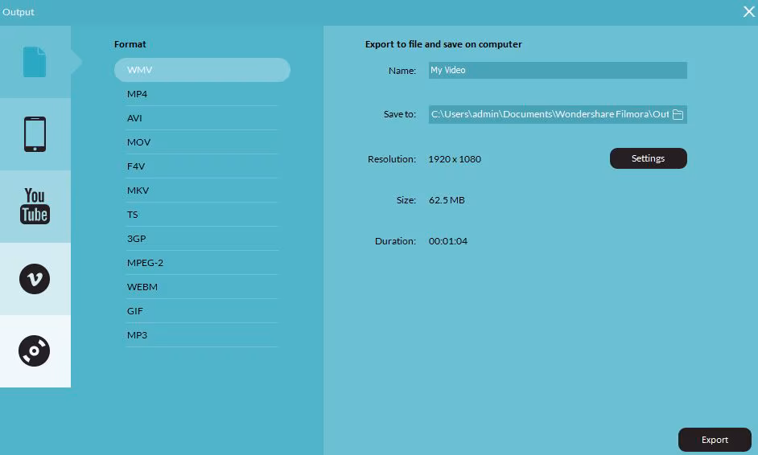Click the Output window title
Viewport: 758px width, 455px height.
point(19,11)
